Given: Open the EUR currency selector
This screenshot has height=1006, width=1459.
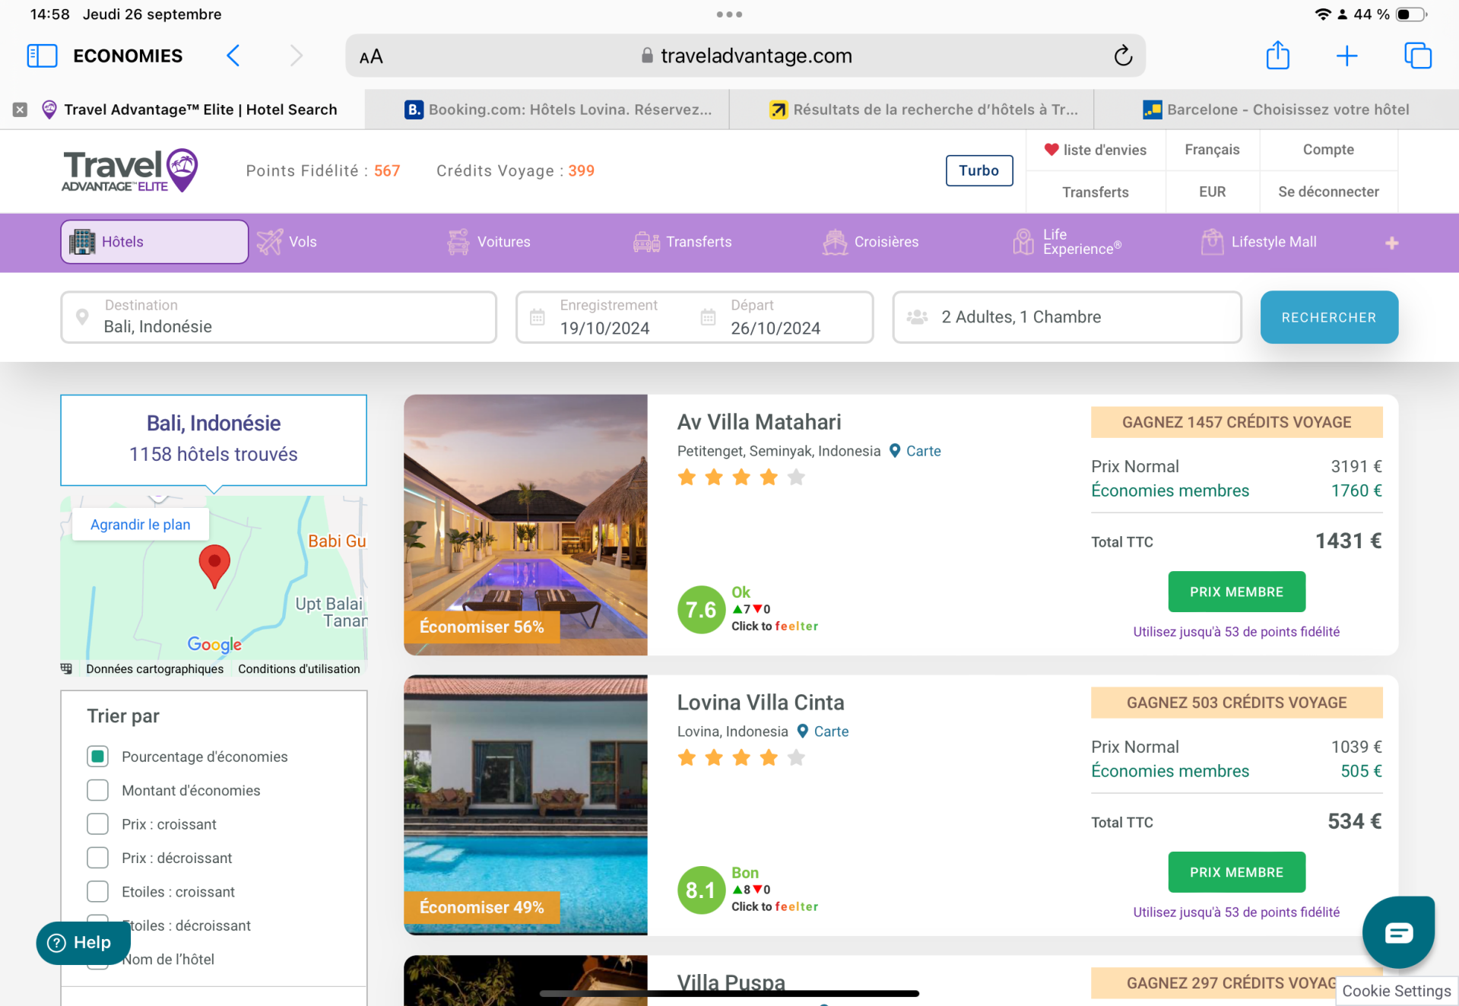Looking at the screenshot, I should coord(1212,192).
